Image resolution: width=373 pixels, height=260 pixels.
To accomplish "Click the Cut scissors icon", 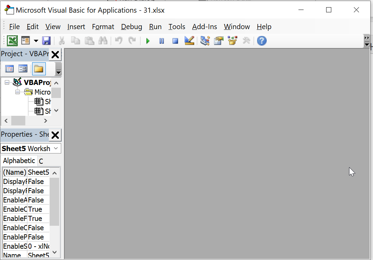I will point(62,41).
